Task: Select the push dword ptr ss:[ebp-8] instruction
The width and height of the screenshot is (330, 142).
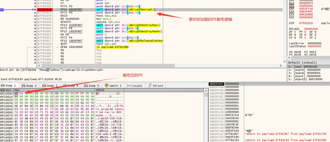Action: pos(117,28)
